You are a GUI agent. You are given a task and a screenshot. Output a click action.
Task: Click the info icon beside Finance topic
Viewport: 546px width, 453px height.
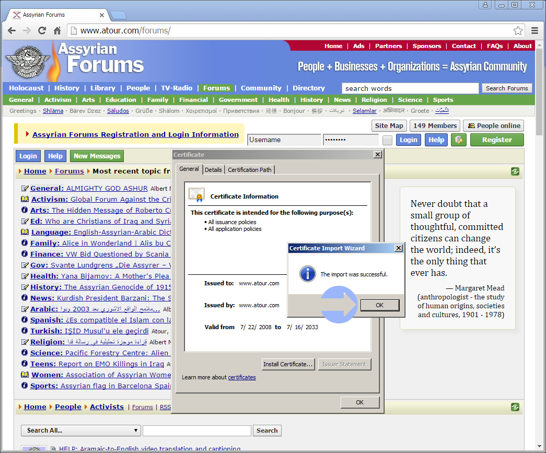pos(25,254)
